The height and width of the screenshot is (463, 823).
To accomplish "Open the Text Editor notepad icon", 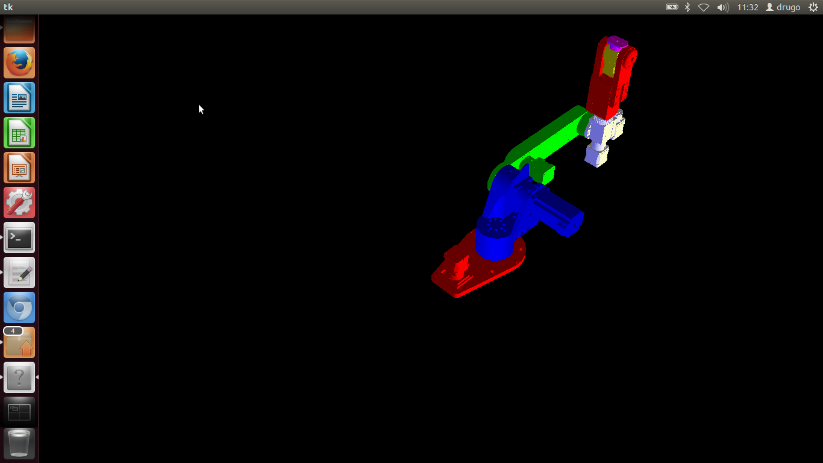I will pyautogui.click(x=19, y=272).
